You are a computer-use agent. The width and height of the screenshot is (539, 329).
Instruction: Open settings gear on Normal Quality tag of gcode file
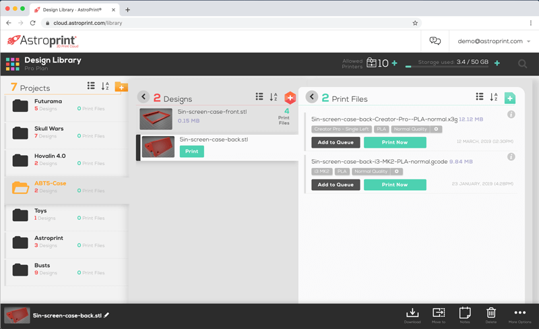click(397, 171)
